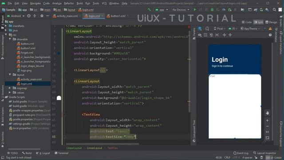Open the Layout Inspector
Screen dimensions: 284x160
[x=264, y=153]
